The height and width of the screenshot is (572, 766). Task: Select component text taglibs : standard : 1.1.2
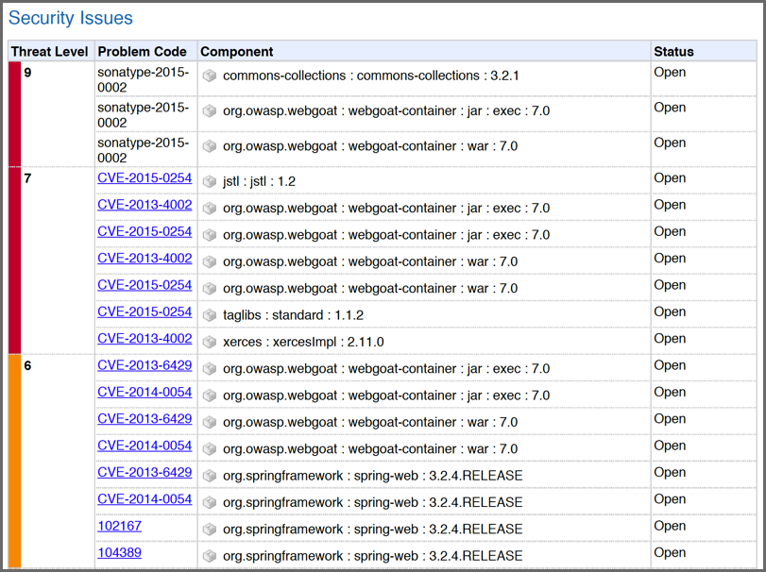pyautogui.click(x=293, y=315)
